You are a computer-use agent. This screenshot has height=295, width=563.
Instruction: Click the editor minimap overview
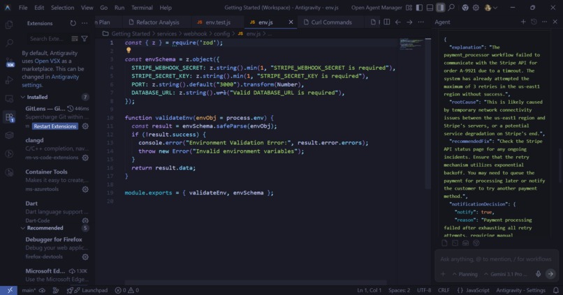click(411, 45)
